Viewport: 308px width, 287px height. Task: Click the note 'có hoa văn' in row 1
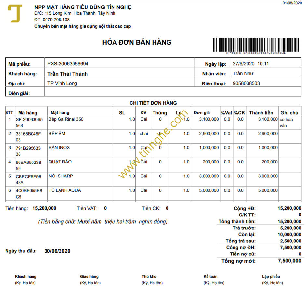286,123
